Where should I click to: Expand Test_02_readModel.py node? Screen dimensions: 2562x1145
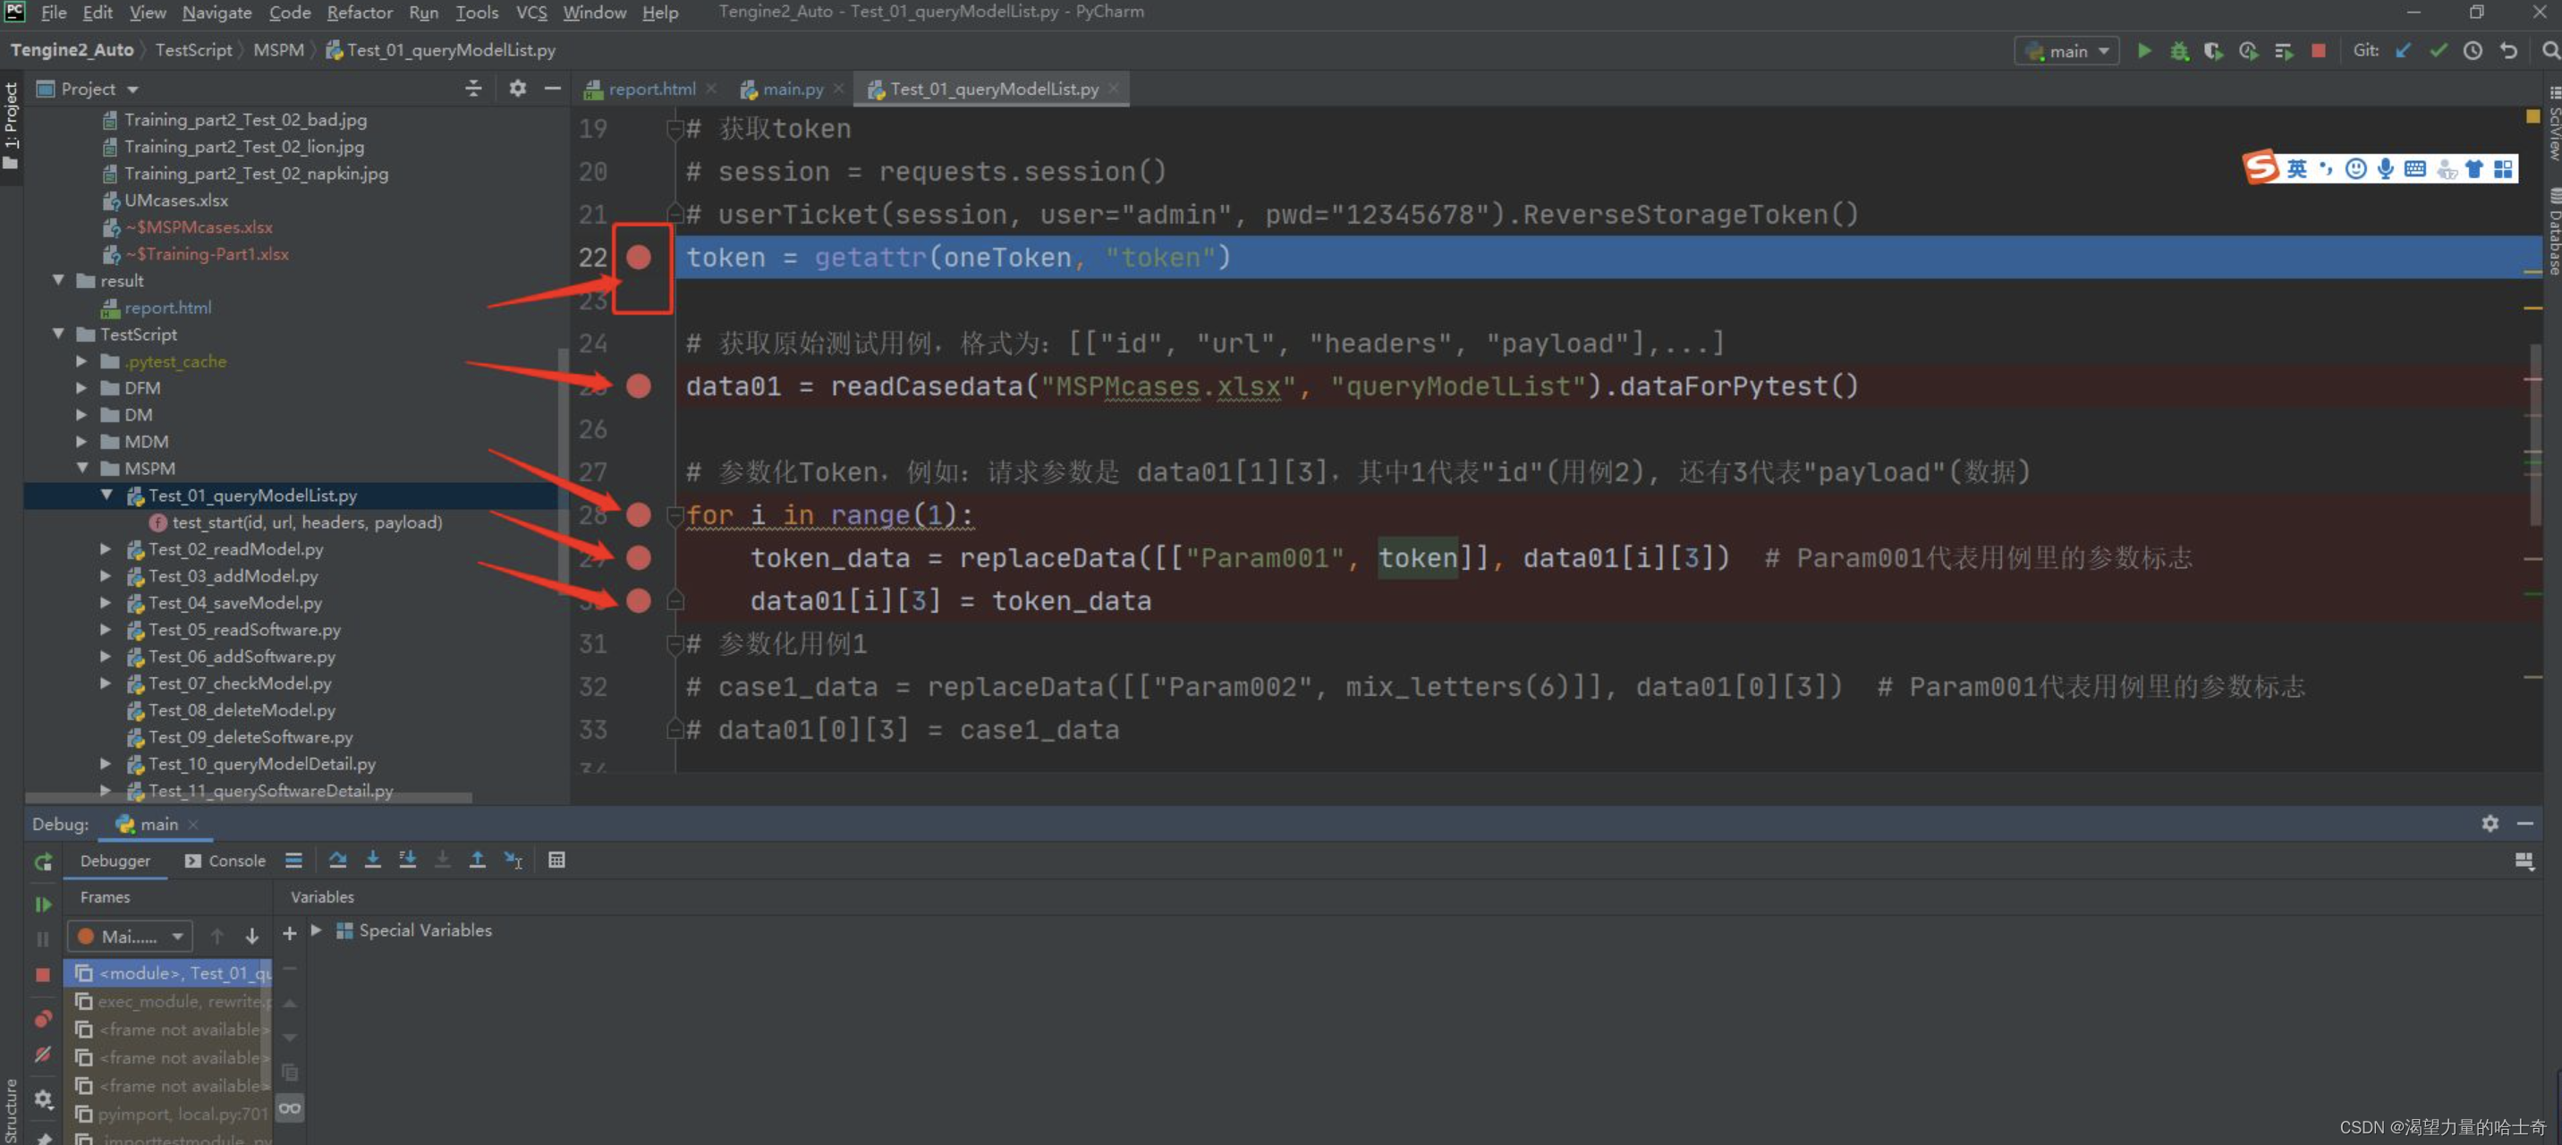tap(106, 549)
